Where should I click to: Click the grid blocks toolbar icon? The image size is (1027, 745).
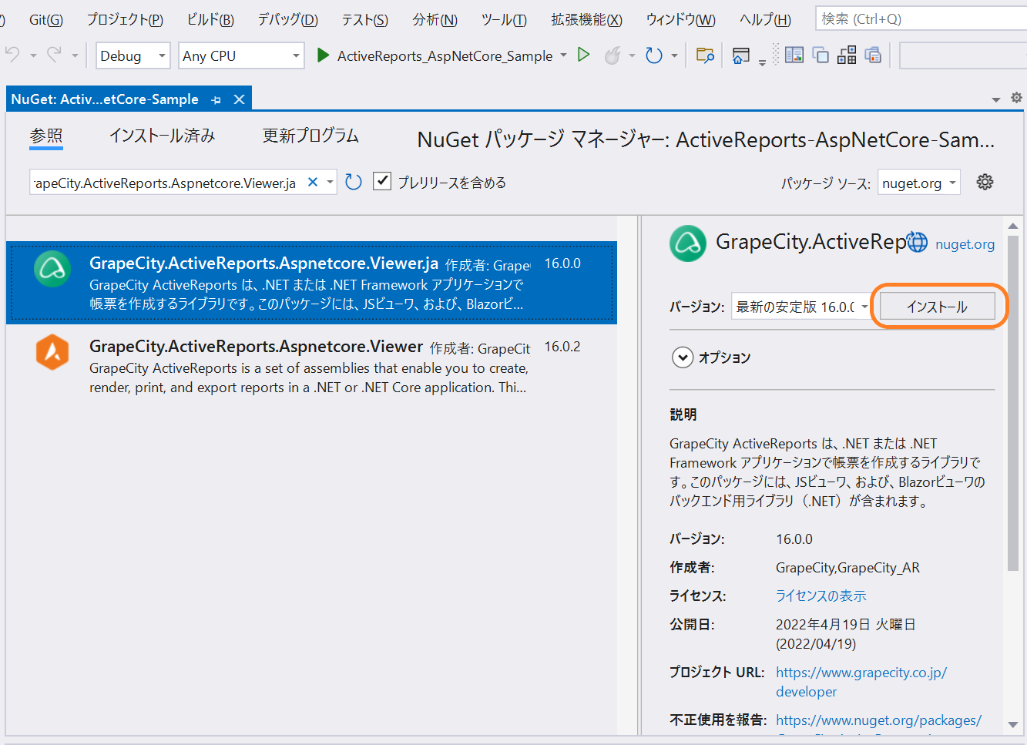tap(847, 55)
